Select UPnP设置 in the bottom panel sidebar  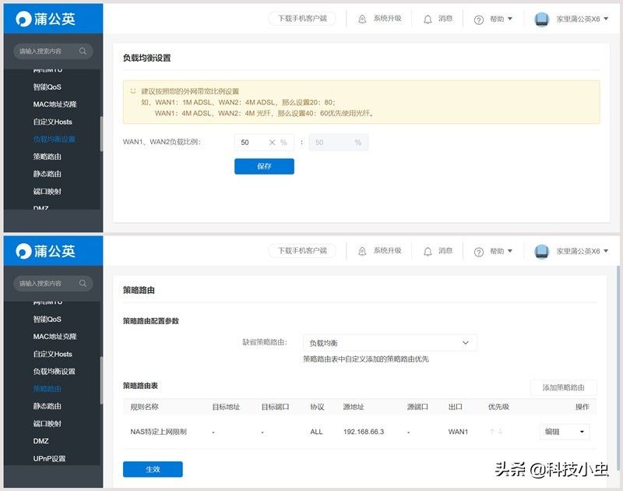tap(49, 458)
